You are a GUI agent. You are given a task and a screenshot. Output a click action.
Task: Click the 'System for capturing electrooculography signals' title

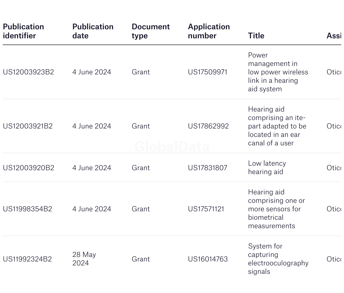(278, 259)
